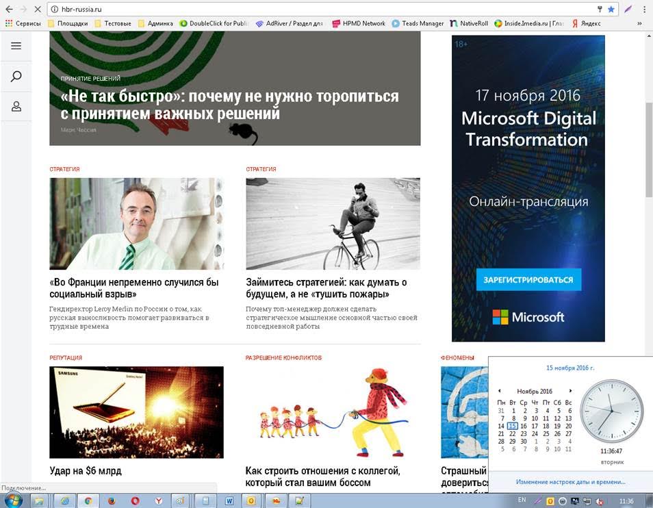Open the Сервисы apps shortcut
This screenshot has width=653, height=508.
(23, 24)
